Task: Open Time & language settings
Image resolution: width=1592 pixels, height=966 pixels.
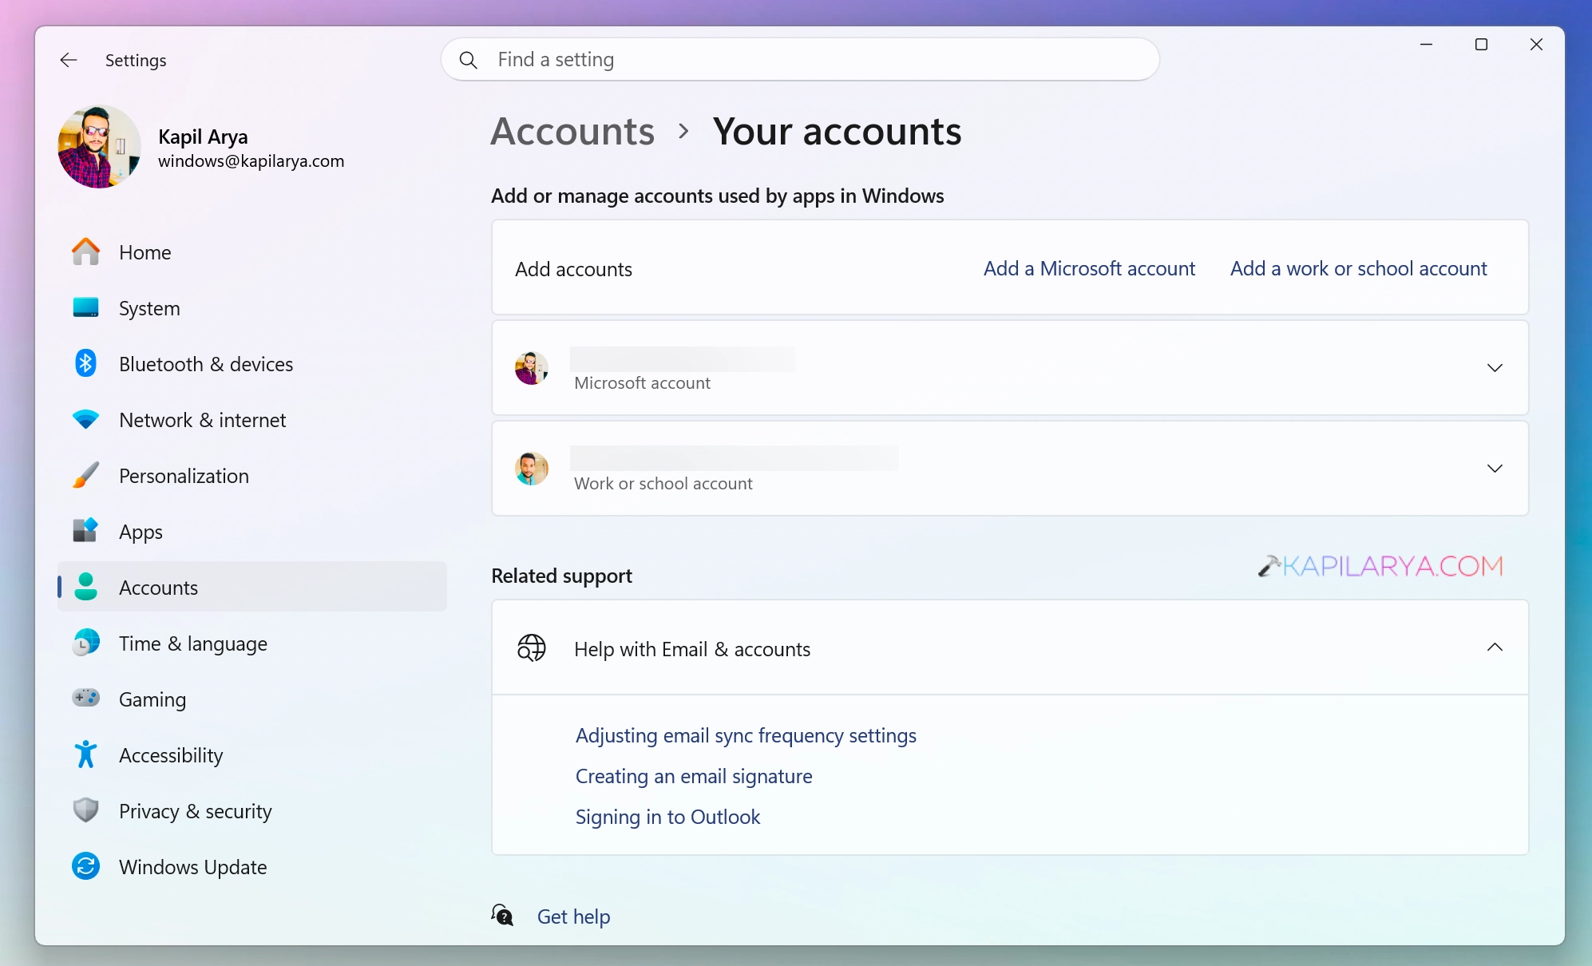Action: [252, 643]
